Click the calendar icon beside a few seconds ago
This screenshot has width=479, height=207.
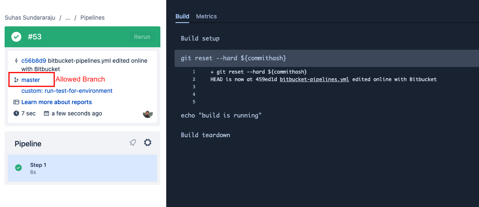point(46,113)
